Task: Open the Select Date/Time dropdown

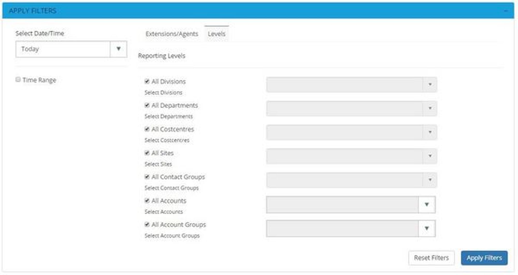Action: click(x=118, y=49)
